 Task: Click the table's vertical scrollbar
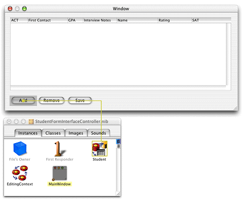coord(228,54)
